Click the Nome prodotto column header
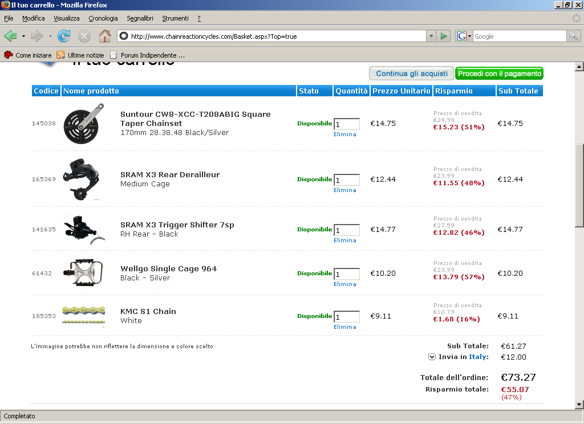Image resolution: width=584 pixels, height=424 pixels. (179, 91)
